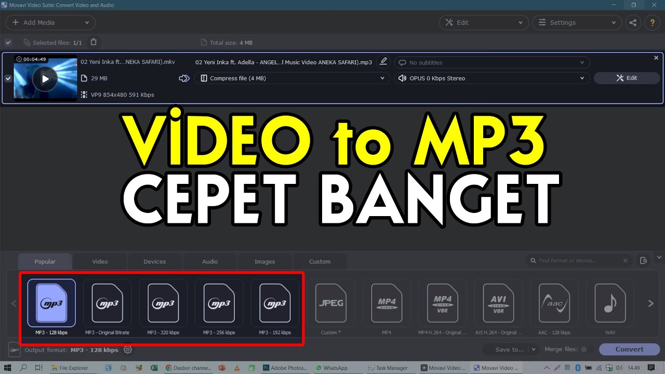The height and width of the screenshot is (374, 665).
Task: Open Task View on the taskbar
Action: pos(39,368)
